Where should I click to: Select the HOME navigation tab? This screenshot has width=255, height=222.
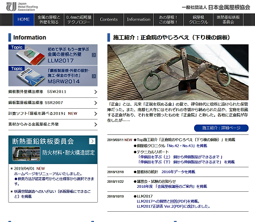[x=23, y=19]
